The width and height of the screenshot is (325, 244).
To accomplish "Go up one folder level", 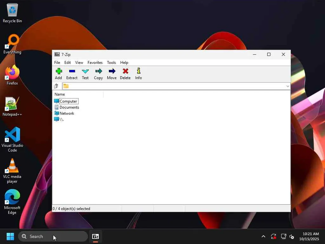I will tap(56, 86).
